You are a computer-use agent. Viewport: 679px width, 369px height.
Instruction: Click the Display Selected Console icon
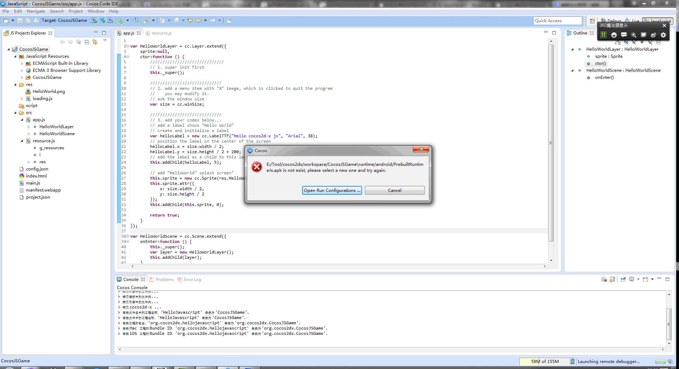tap(631, 279)
